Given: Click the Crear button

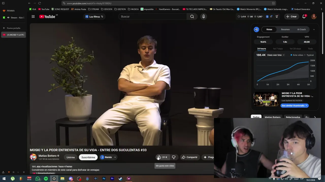Looking at the screenshot, I should (291, 16).
